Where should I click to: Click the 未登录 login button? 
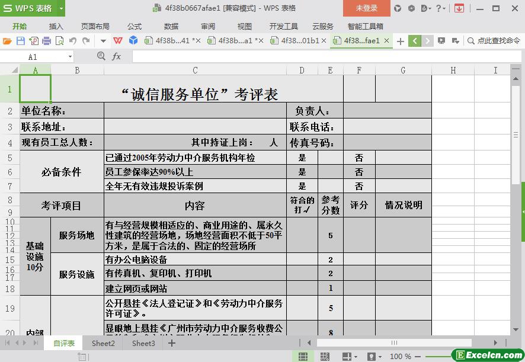(x=366, y=8)
